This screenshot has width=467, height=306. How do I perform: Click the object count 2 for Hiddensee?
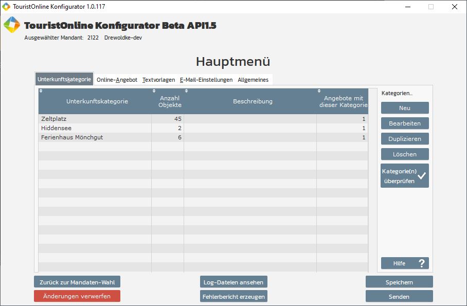pyautogui.click(x=179, y=128)
